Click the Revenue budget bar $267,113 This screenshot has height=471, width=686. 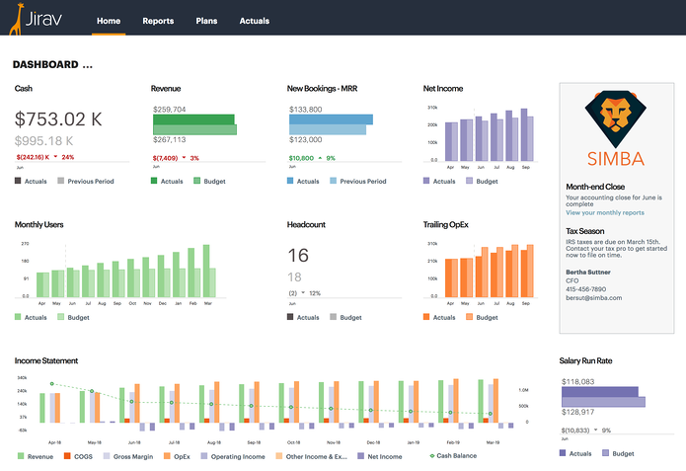tap(194, 129)
